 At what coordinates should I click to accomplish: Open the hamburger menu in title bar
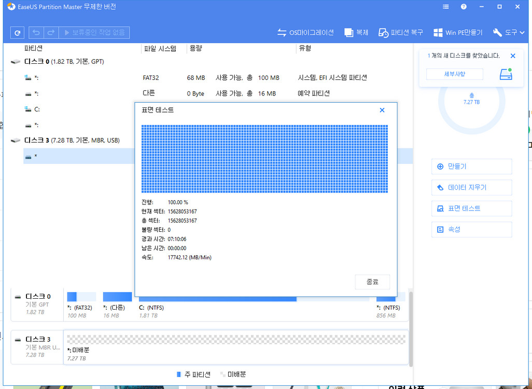tap(445, 6)
